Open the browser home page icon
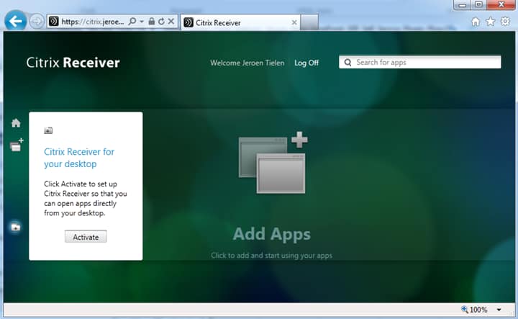This screenshot has height=319, width=518. (x=476, y=22)
